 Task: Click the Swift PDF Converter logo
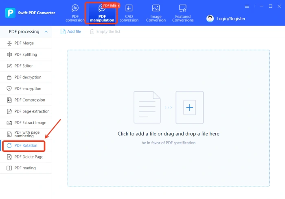click(x=10, y=13)
